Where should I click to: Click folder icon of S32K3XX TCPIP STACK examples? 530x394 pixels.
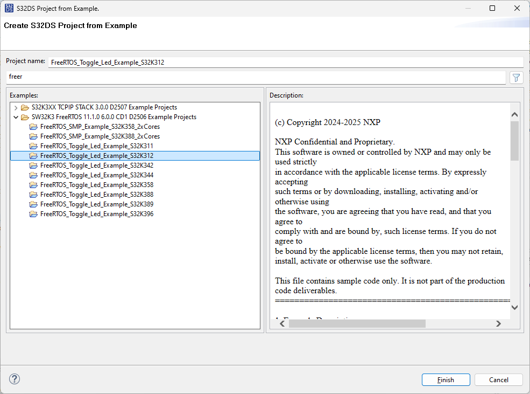25,107
